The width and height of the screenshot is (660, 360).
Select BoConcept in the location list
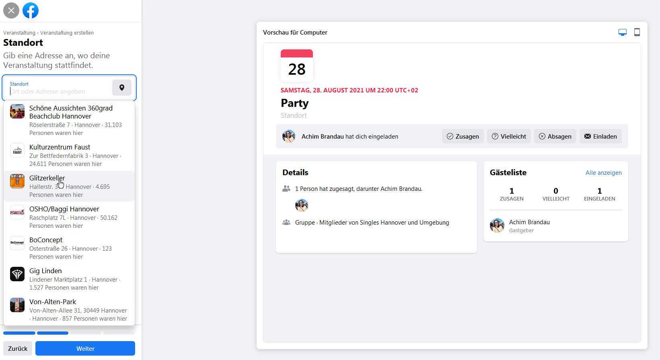point(69,248)
